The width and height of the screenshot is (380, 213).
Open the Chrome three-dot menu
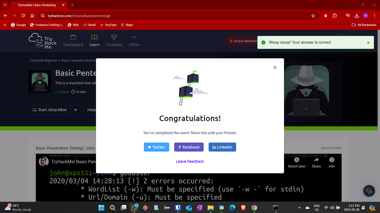click(374, 15)
